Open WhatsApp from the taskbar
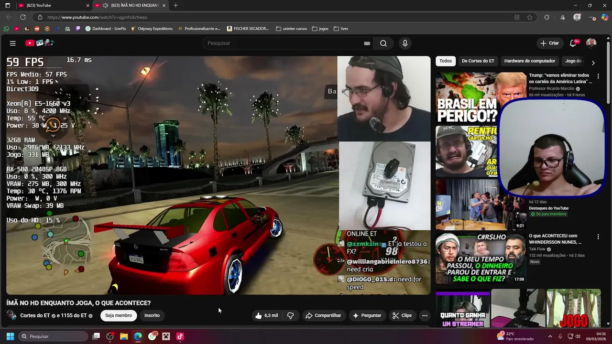 [x=152, y=336]
